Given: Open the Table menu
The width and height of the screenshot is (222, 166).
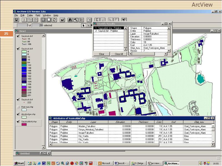Looking at the screenshot, I should click(30, 15).
